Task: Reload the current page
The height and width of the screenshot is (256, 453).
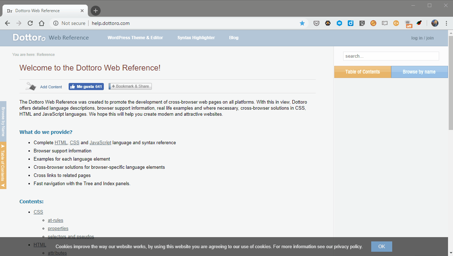Action: [30, 23]
